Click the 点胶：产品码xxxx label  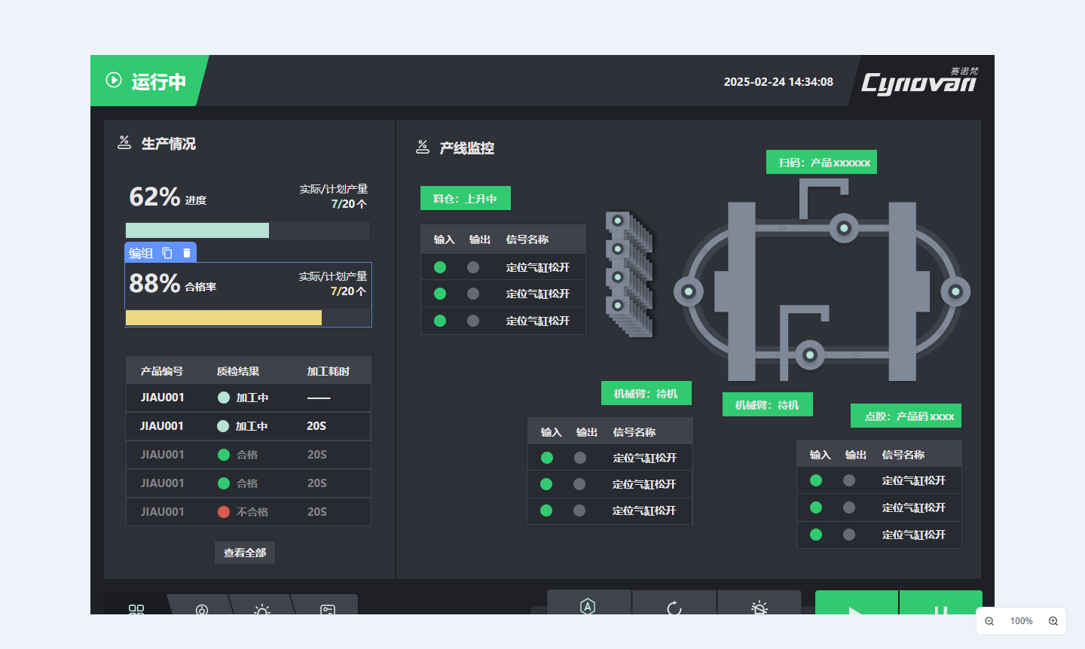point(906,416)
